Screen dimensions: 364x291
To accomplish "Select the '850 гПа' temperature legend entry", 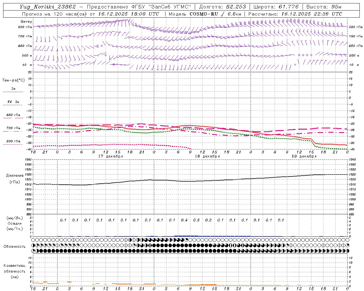I will click(x=13, y=115).
